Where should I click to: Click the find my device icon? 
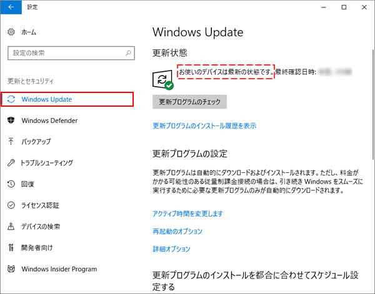point(11,227)
